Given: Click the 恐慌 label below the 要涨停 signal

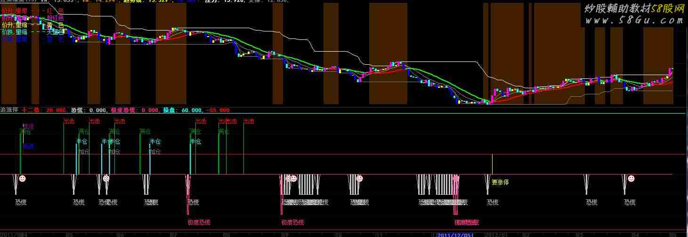Looking at the screenshot, I should [x=493, y=202].
